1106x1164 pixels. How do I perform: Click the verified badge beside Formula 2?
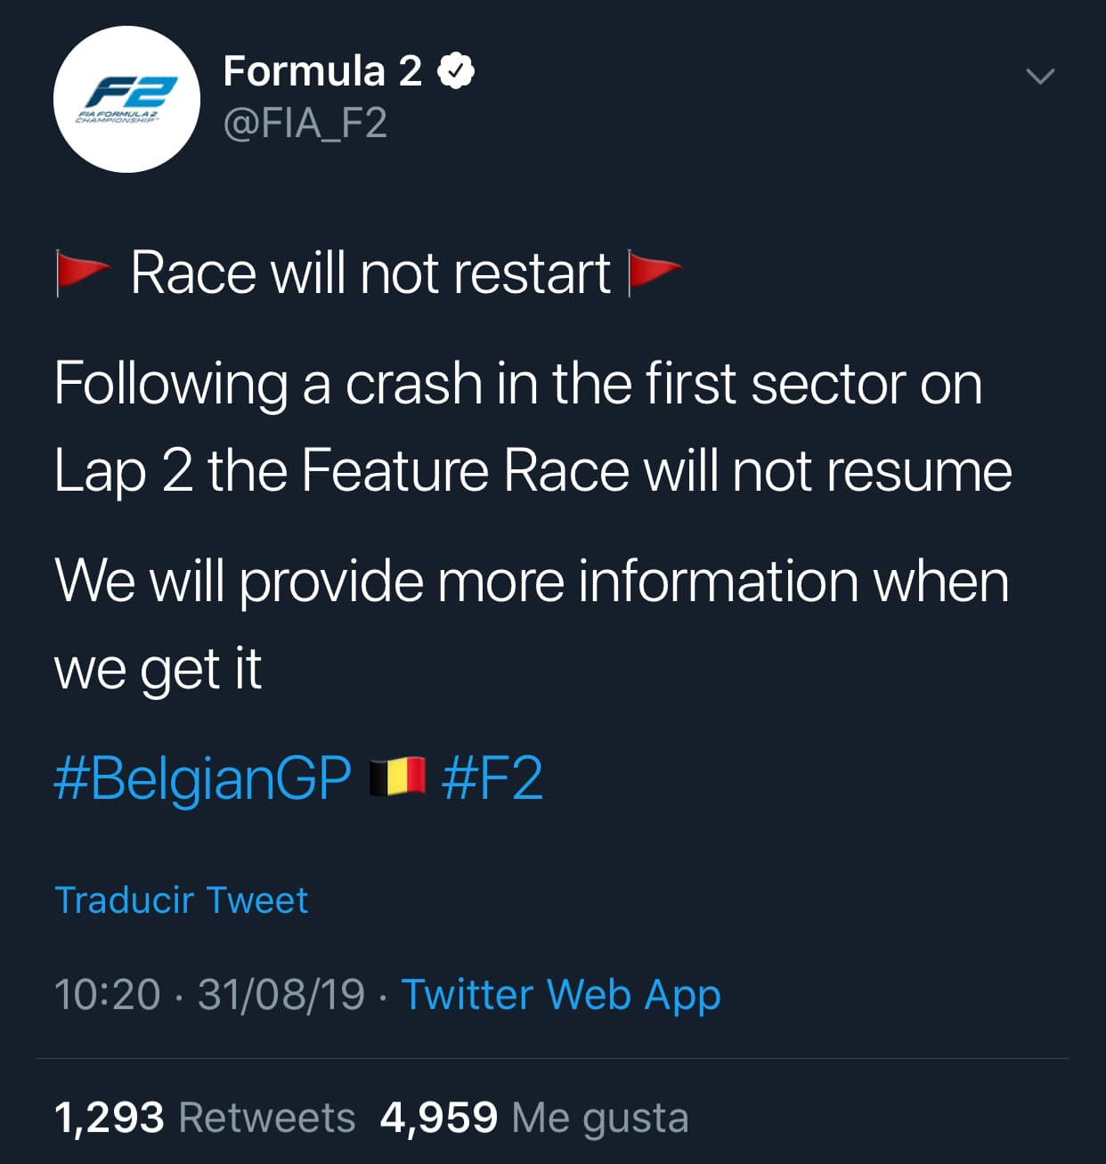455,71
